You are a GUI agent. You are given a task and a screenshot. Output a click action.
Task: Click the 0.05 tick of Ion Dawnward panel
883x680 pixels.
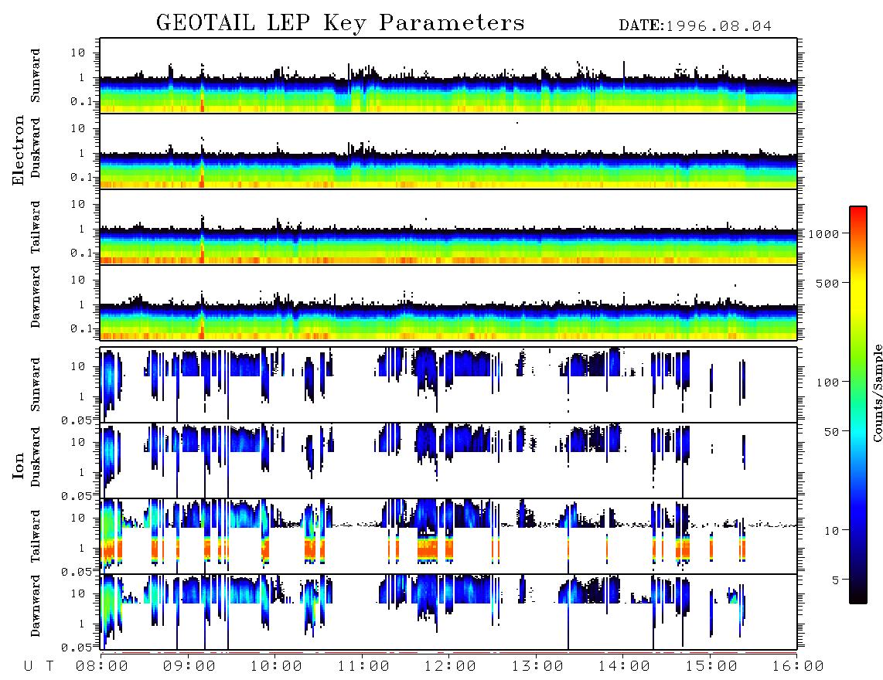77,648
